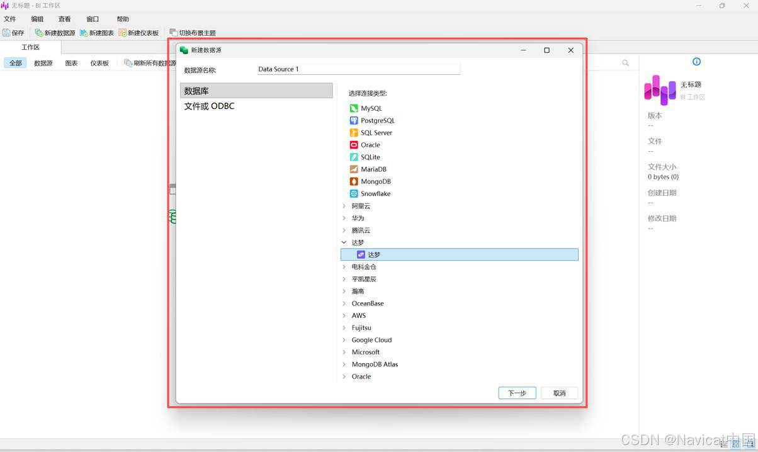Viewport: 758px width, 452px height.
Task: Click the search magnifier icon
Action: 625,63
